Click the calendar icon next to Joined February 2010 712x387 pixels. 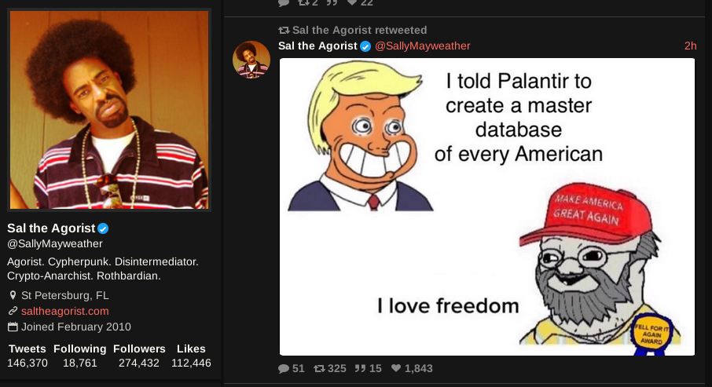coord(13,327)
